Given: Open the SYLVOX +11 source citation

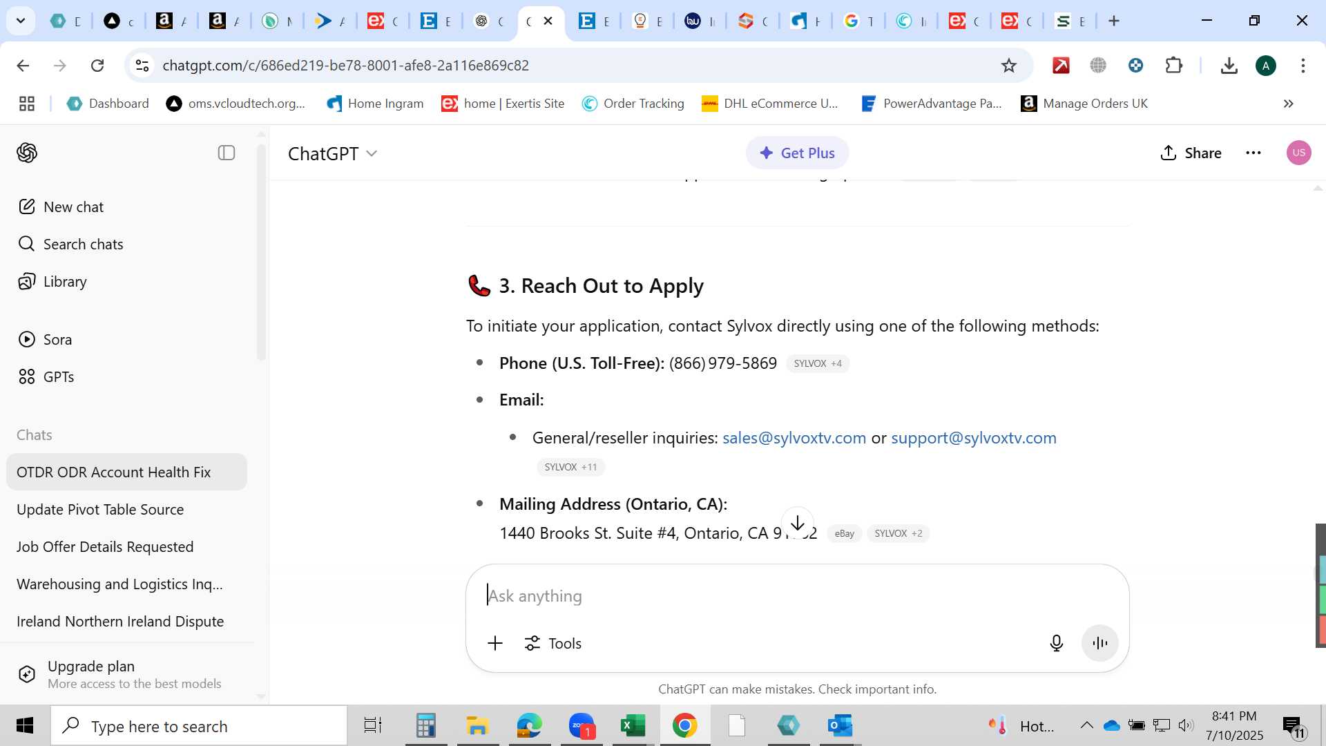Looking at the screenshot, I should pyautogui.click(x=570, y=467).
